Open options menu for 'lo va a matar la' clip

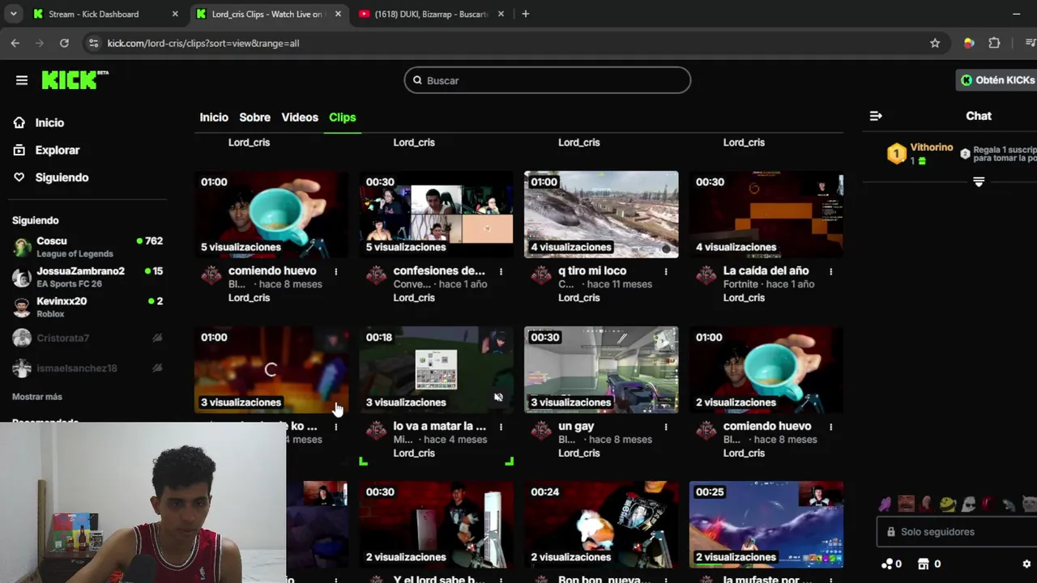click(501, 427)
